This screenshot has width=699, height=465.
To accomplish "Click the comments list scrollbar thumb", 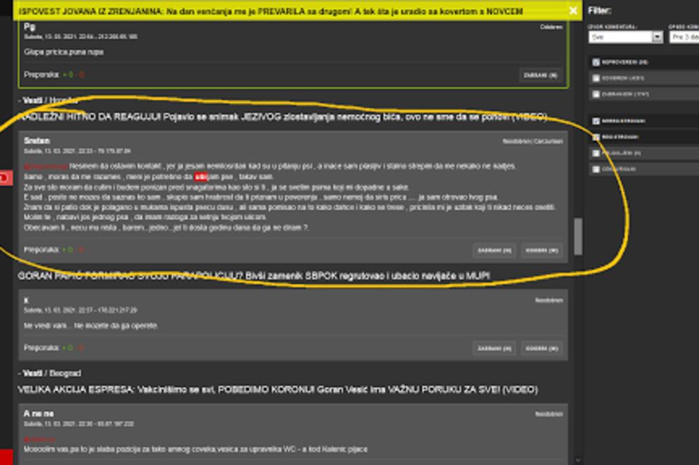I will 578,237.
